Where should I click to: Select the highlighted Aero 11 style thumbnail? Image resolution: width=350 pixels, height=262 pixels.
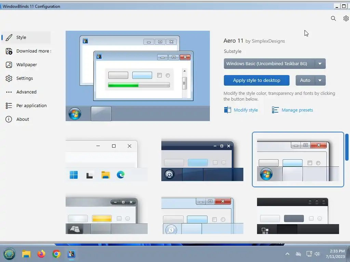click(x=298, y=160)
